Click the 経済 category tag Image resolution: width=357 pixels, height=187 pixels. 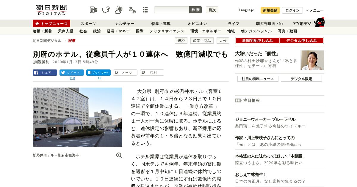coord(181,41)
